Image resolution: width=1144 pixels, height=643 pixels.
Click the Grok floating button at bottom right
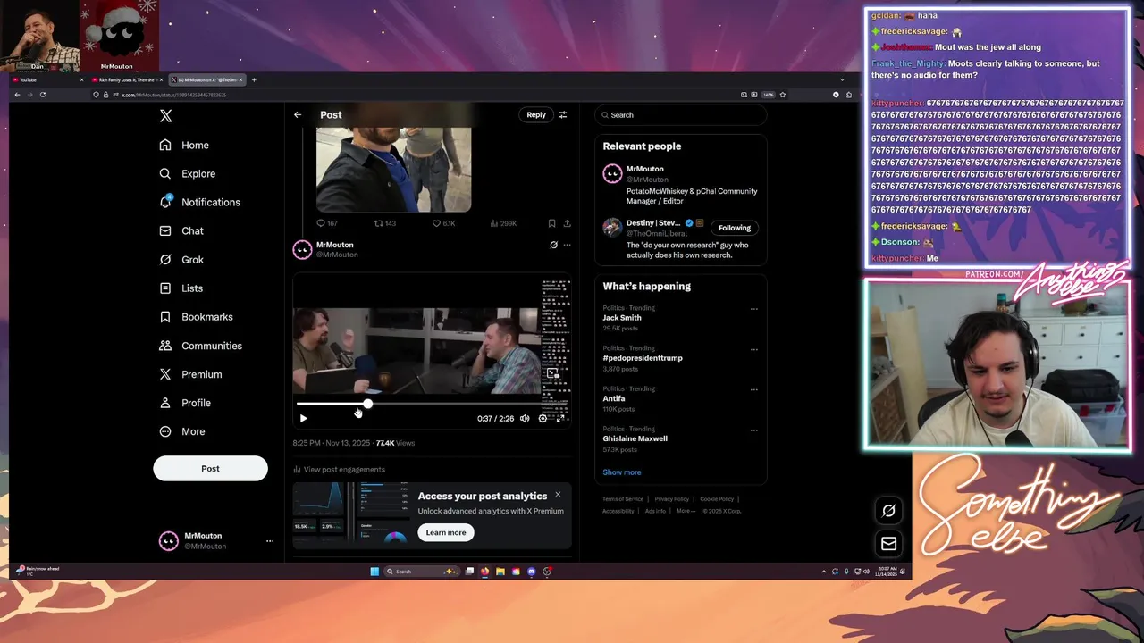888,511
